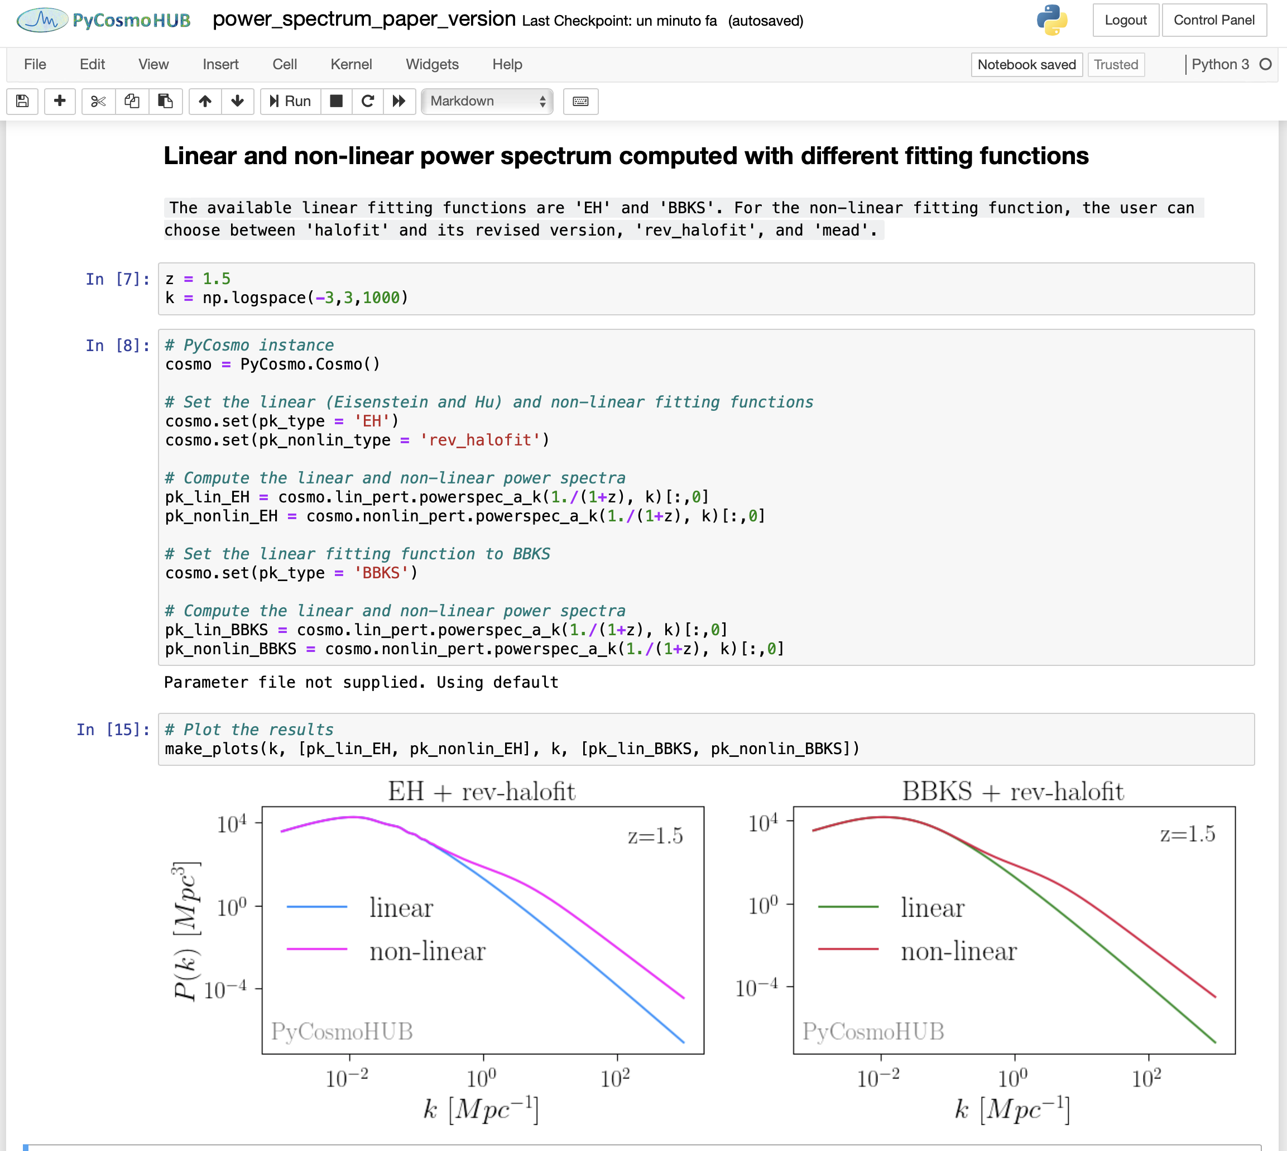Click the Last Checkpoint status text

click(x=620, y=21)
